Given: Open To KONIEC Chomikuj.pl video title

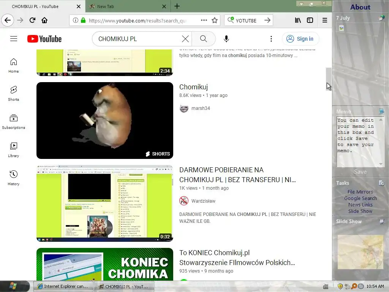Looking at the screenshot, I should pos(237,258).
